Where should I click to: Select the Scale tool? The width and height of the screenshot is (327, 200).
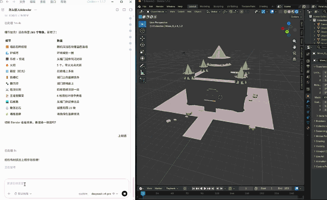pyautogui.click(x=142, y=52)
